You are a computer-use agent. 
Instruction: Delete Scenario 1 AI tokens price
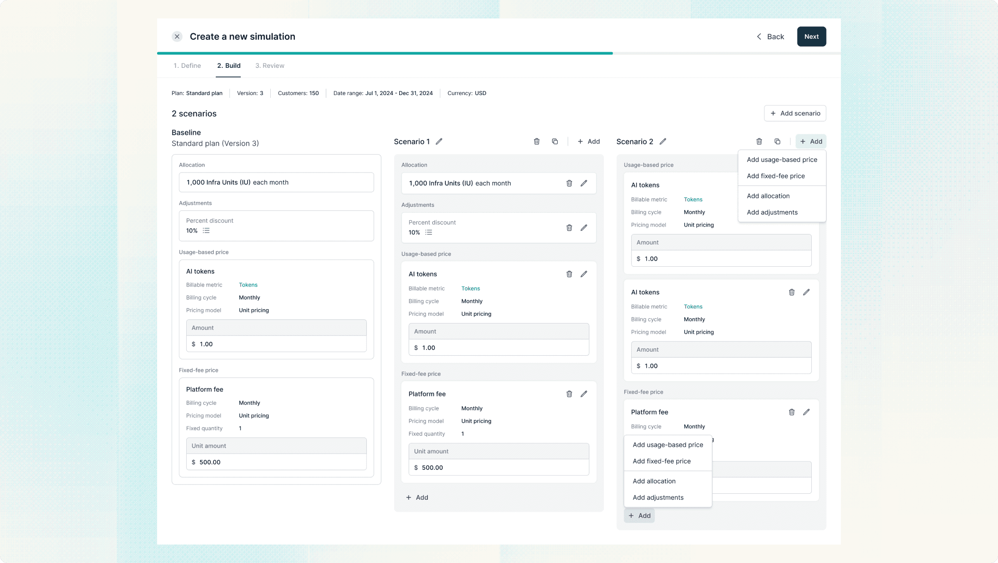pos(569,274)
